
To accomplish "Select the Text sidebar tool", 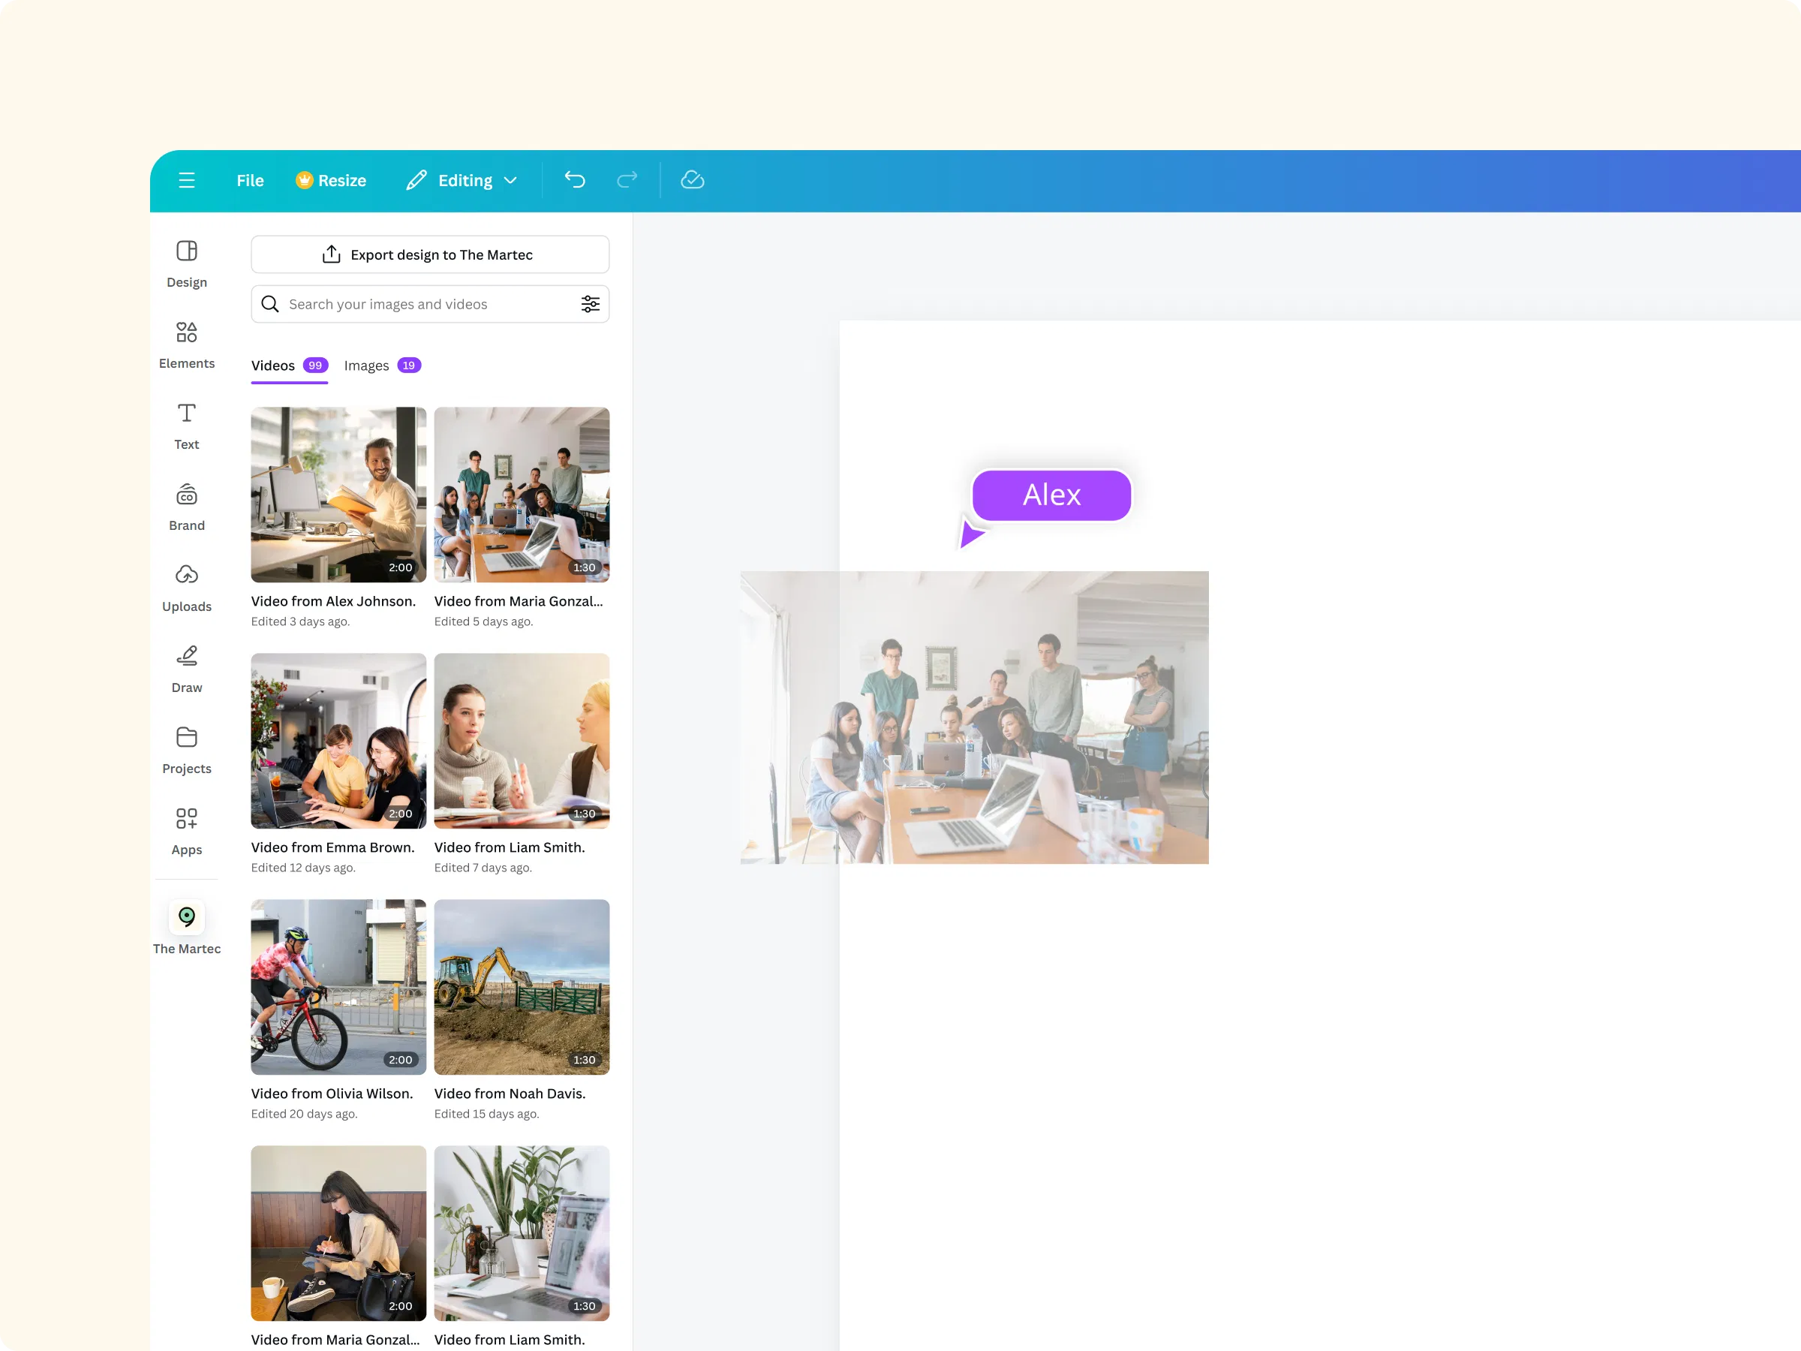I will click(186, 426).
